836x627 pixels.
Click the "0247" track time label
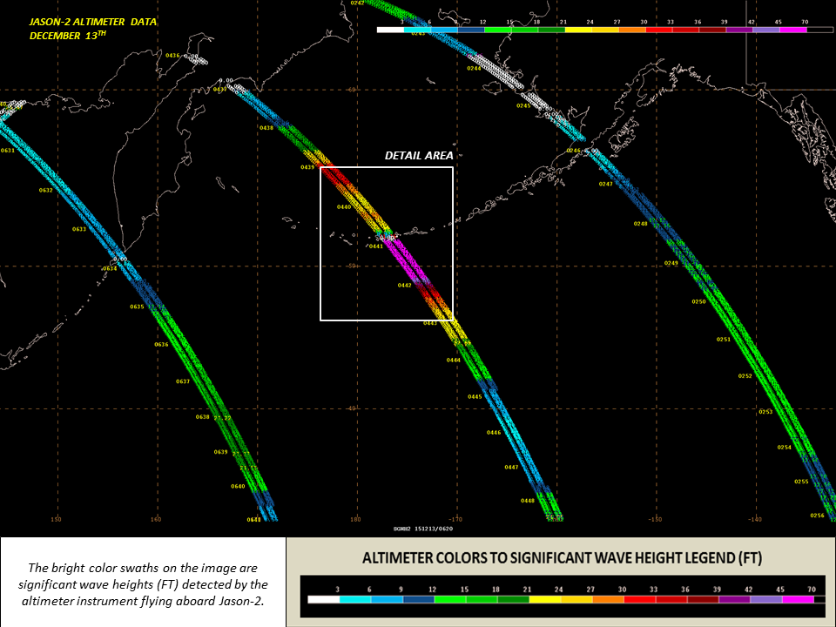click(606, 184)
